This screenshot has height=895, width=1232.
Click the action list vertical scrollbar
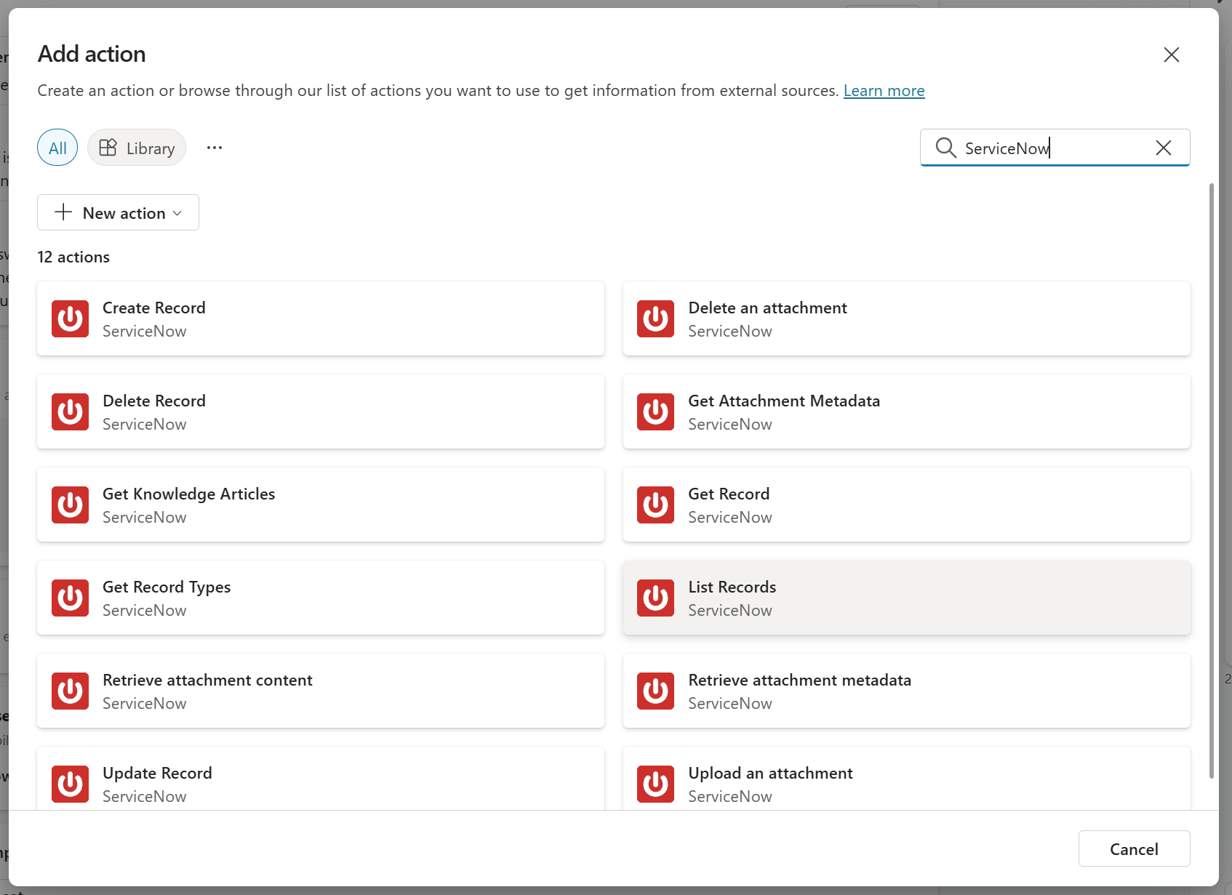point(1211,480)
